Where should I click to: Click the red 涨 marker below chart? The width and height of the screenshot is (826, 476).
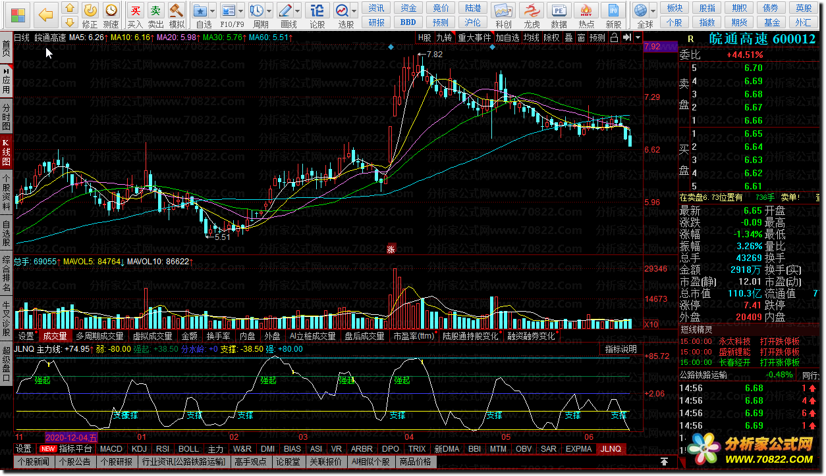click(390, 249)
